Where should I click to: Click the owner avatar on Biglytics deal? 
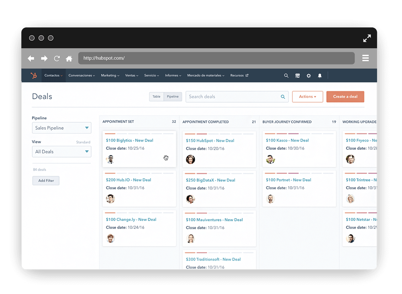coord(110,159)
